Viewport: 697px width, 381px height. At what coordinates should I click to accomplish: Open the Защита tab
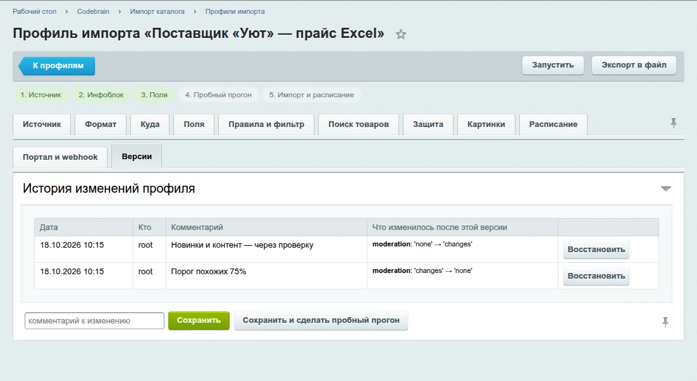click(428, 124)
